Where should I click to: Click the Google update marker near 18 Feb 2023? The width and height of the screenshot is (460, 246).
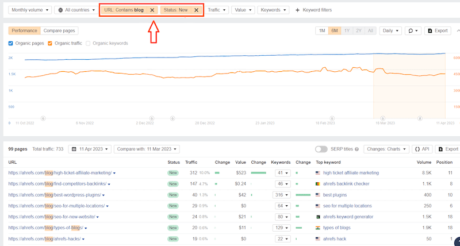pos(332,118)
